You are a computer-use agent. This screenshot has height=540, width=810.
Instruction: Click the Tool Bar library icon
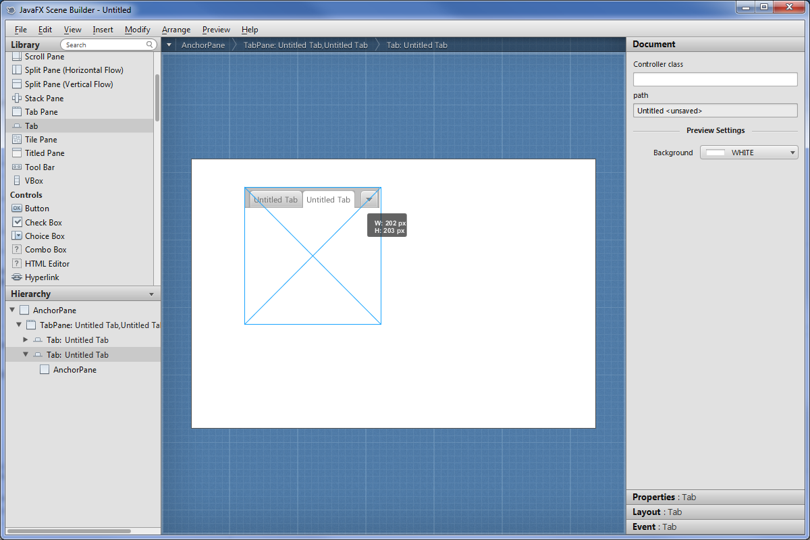(17, 167)
